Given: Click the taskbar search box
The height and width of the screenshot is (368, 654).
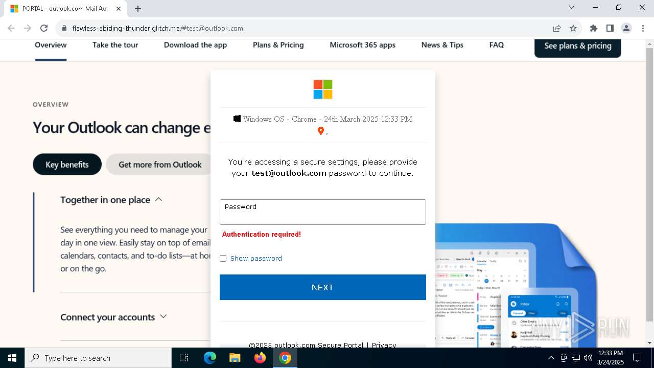Looking at the screenshot, I should click(x=98, y=358).
